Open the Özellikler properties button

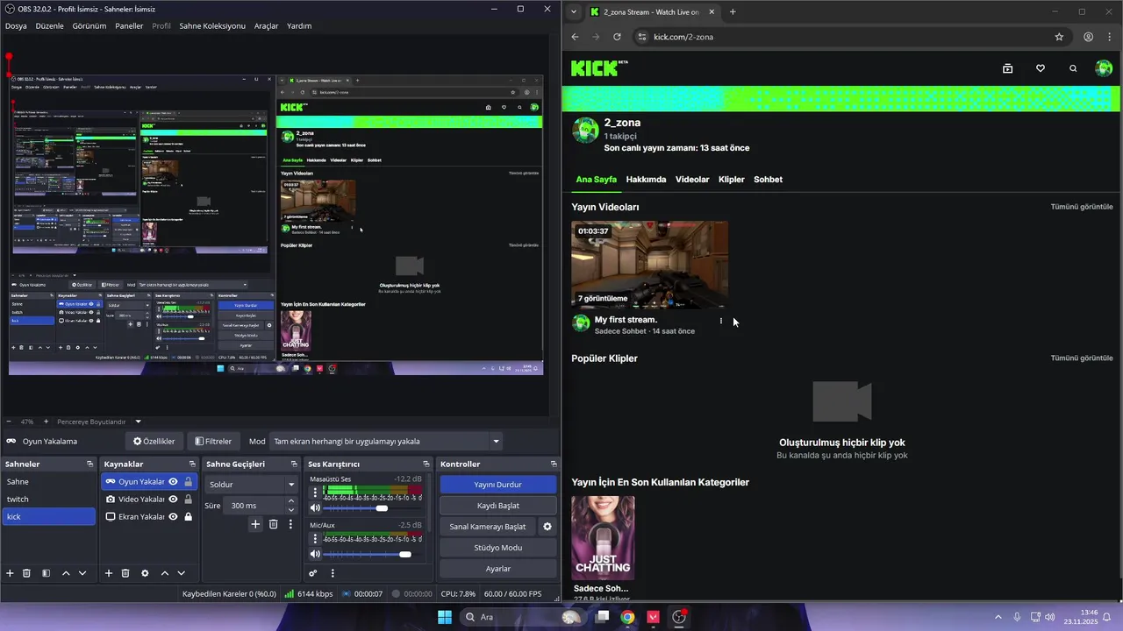click(154, 442)
